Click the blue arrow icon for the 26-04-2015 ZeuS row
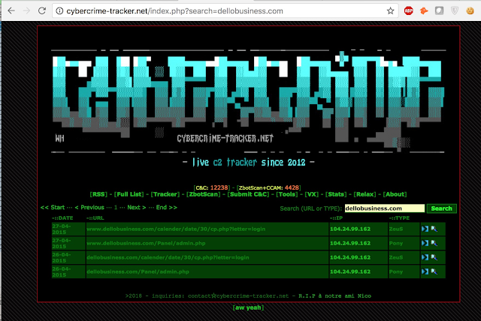The width and height of the screenshot is (481, 321). tap(425, 257)
